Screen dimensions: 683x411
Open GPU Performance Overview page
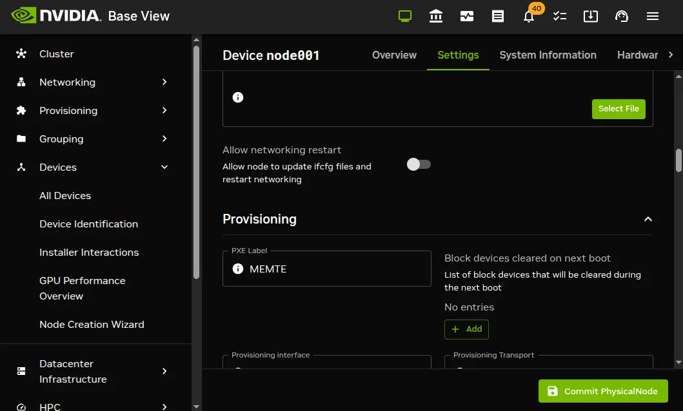pos(83,289)
